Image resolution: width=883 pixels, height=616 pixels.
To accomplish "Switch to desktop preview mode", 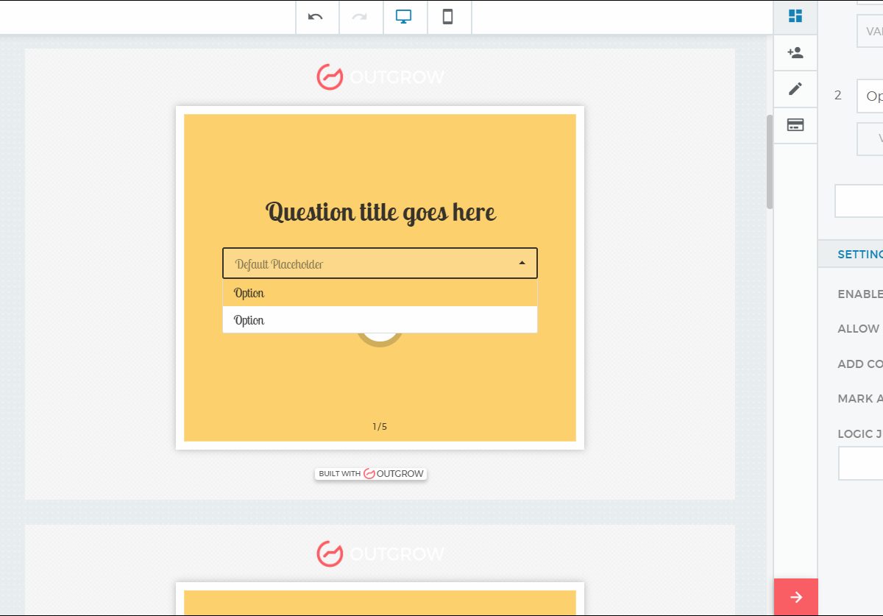I will pos(404,17).
